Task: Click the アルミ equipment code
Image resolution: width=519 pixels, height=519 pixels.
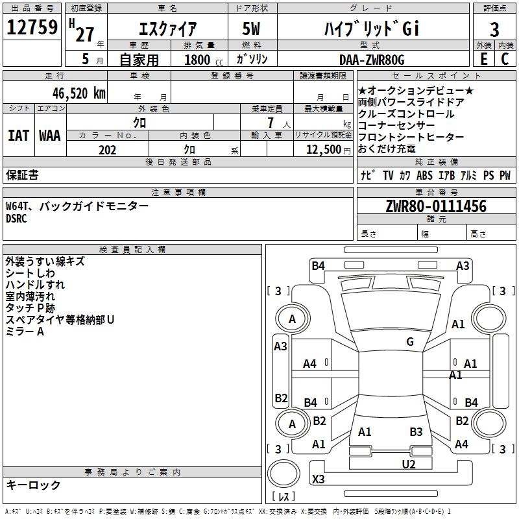Action: pos(468,175)
